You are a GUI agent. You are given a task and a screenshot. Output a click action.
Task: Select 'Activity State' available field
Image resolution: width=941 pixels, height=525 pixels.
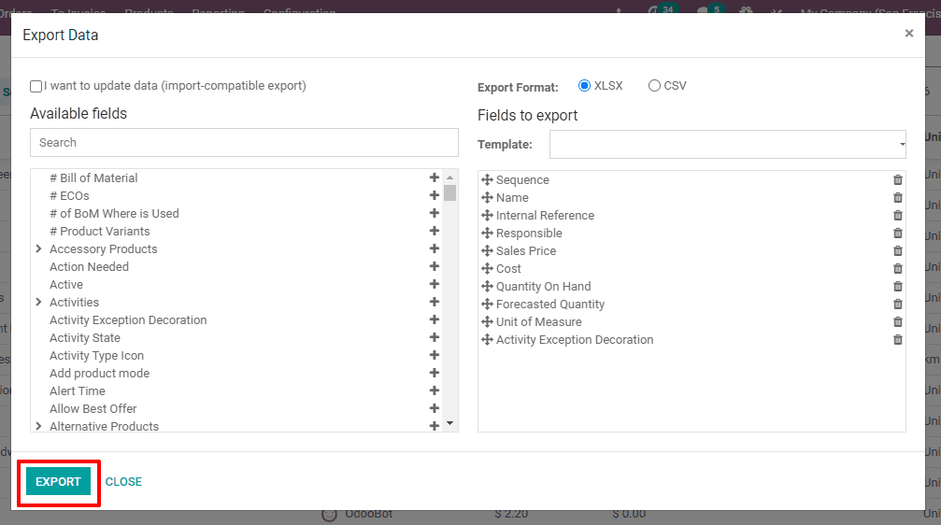pos(85,338)
